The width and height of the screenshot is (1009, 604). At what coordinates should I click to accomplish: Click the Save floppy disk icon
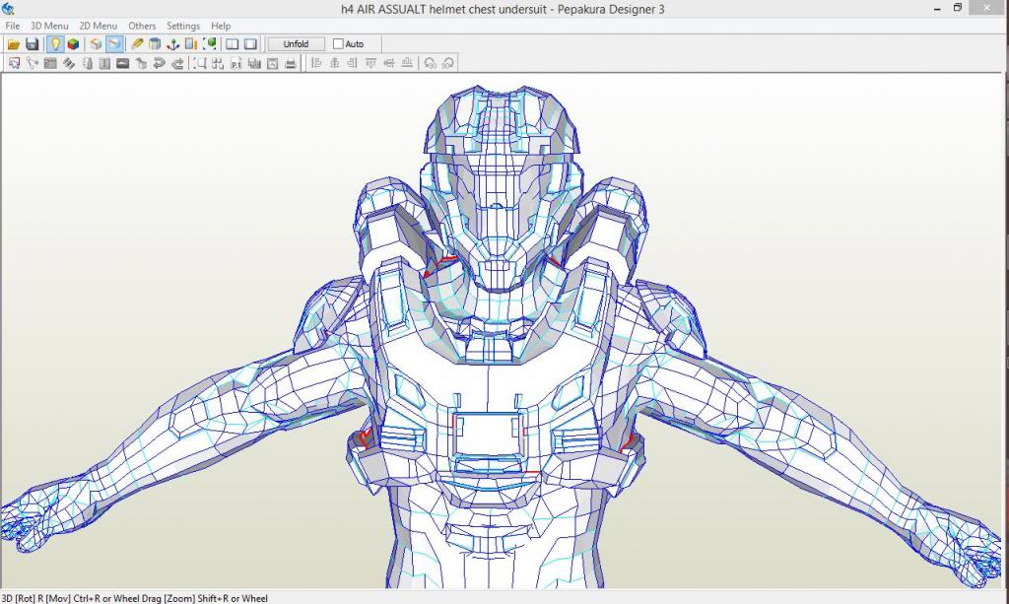33,44
